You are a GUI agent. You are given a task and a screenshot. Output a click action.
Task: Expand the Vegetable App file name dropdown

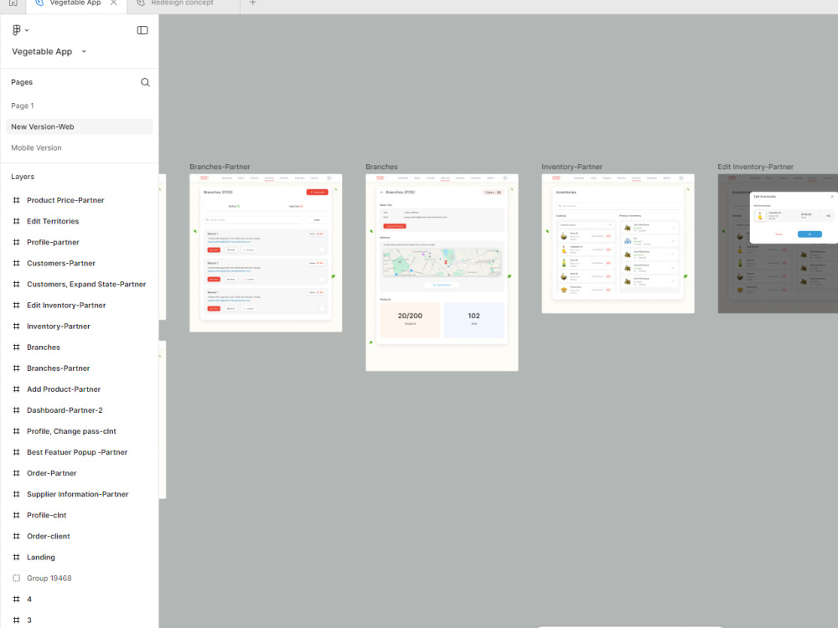[84, 52]
